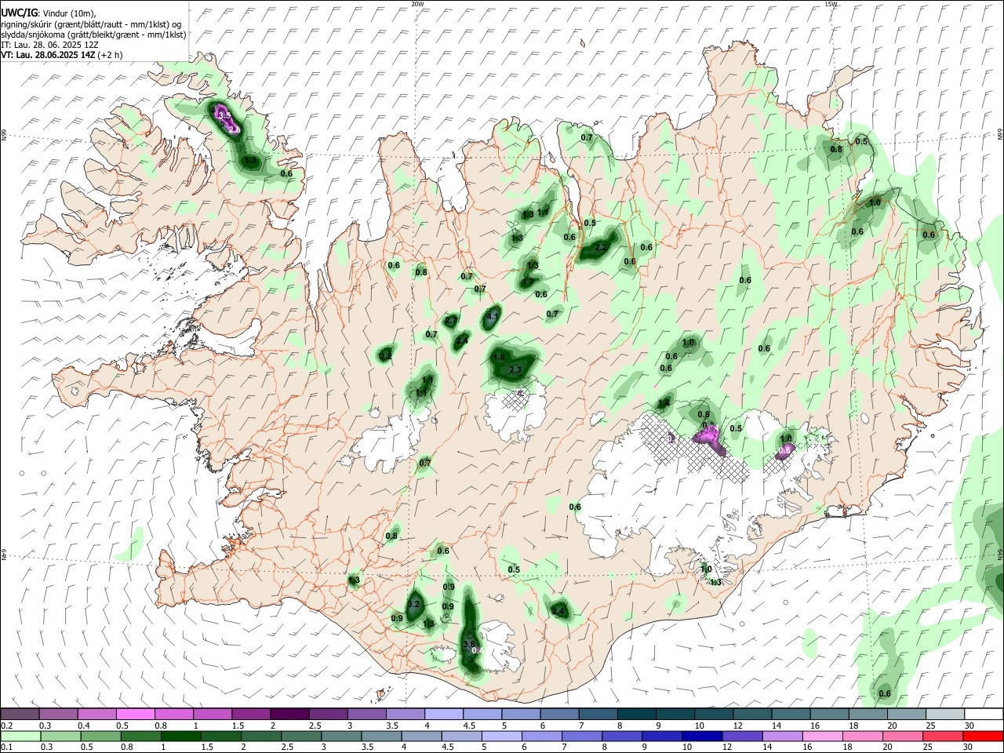Pick lower rain scale swatch labeled 2
Viewport: 1004px width, 753px height.
click(261, 736)
